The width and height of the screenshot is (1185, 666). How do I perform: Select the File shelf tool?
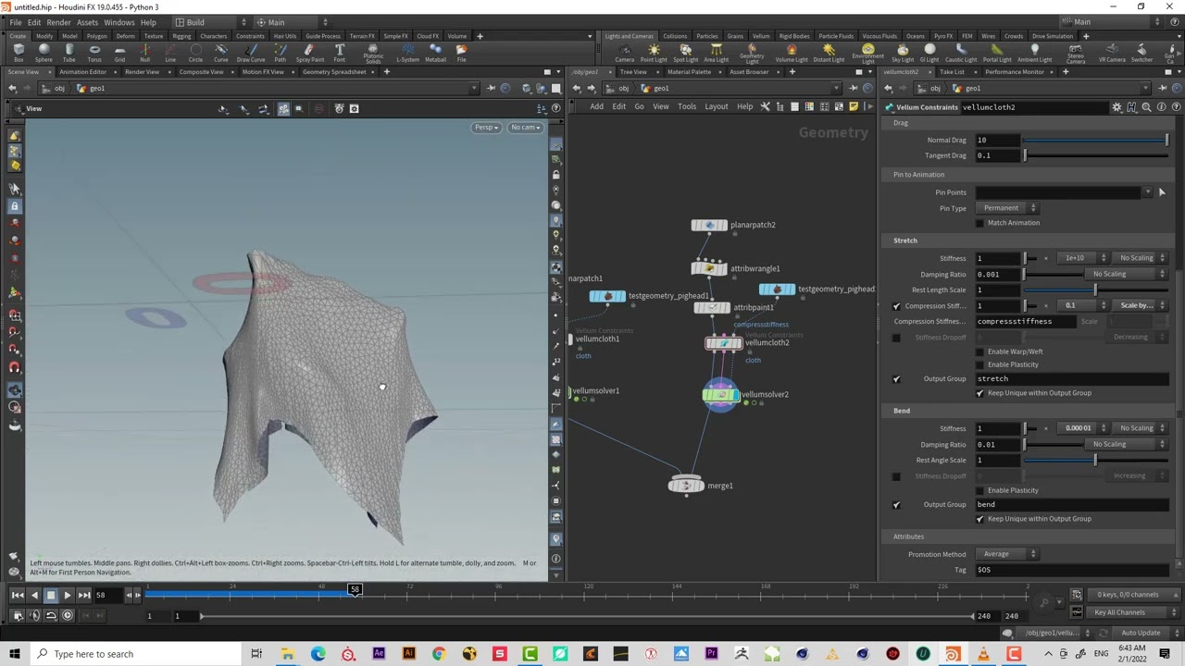[461, 53]
